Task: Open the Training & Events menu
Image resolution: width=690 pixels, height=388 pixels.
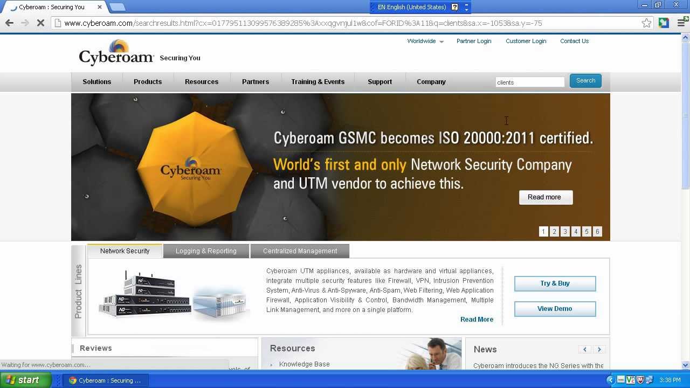Action: [x=318, y=82]
